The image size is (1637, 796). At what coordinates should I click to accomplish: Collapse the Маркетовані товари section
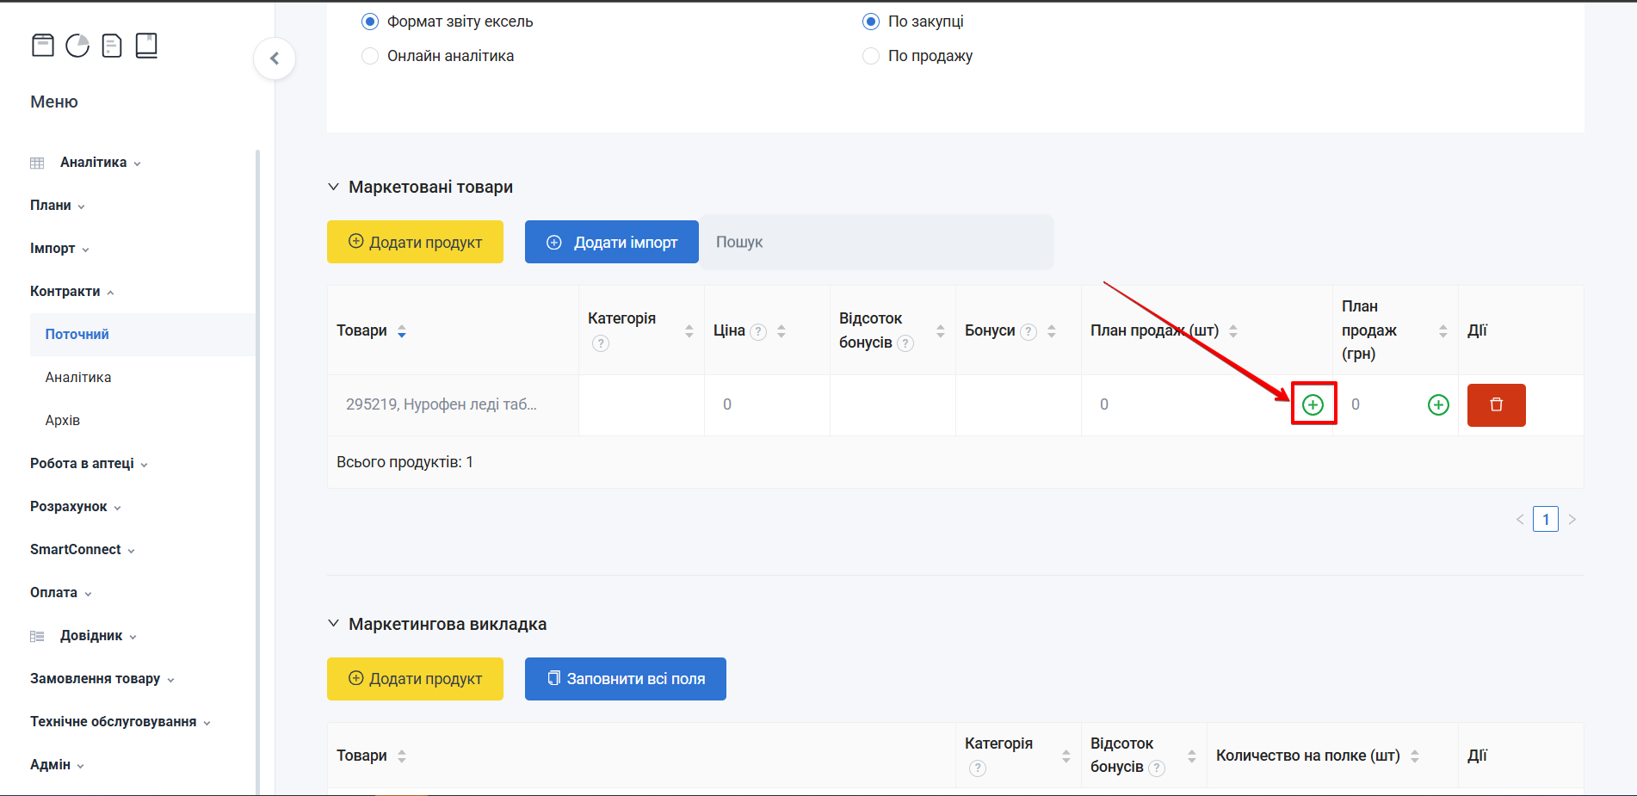[x=334, y=187]
